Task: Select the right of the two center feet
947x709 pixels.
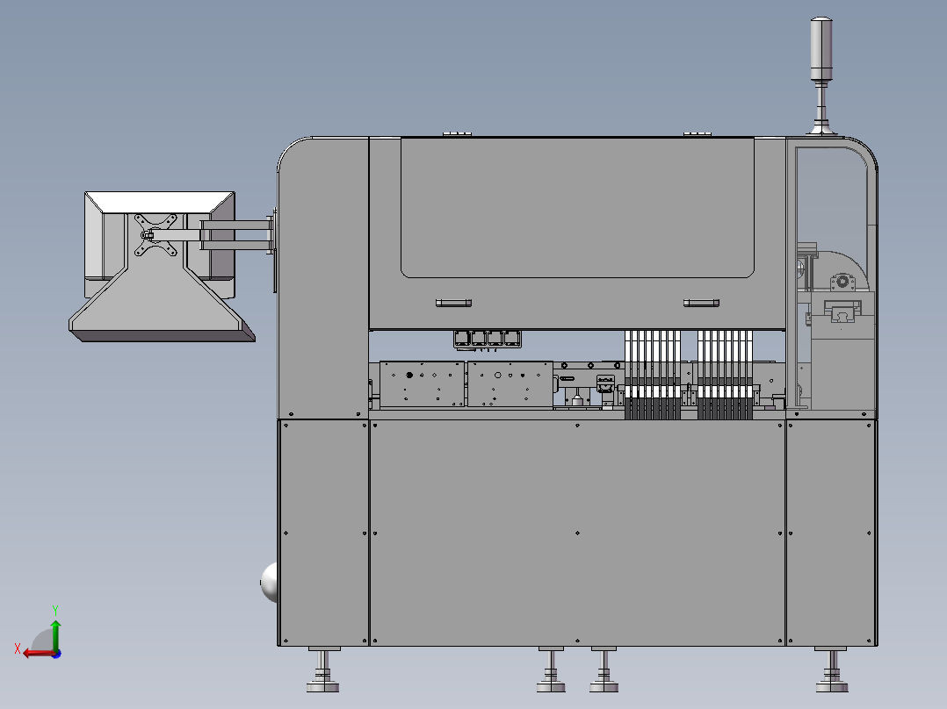Action: 604,670
